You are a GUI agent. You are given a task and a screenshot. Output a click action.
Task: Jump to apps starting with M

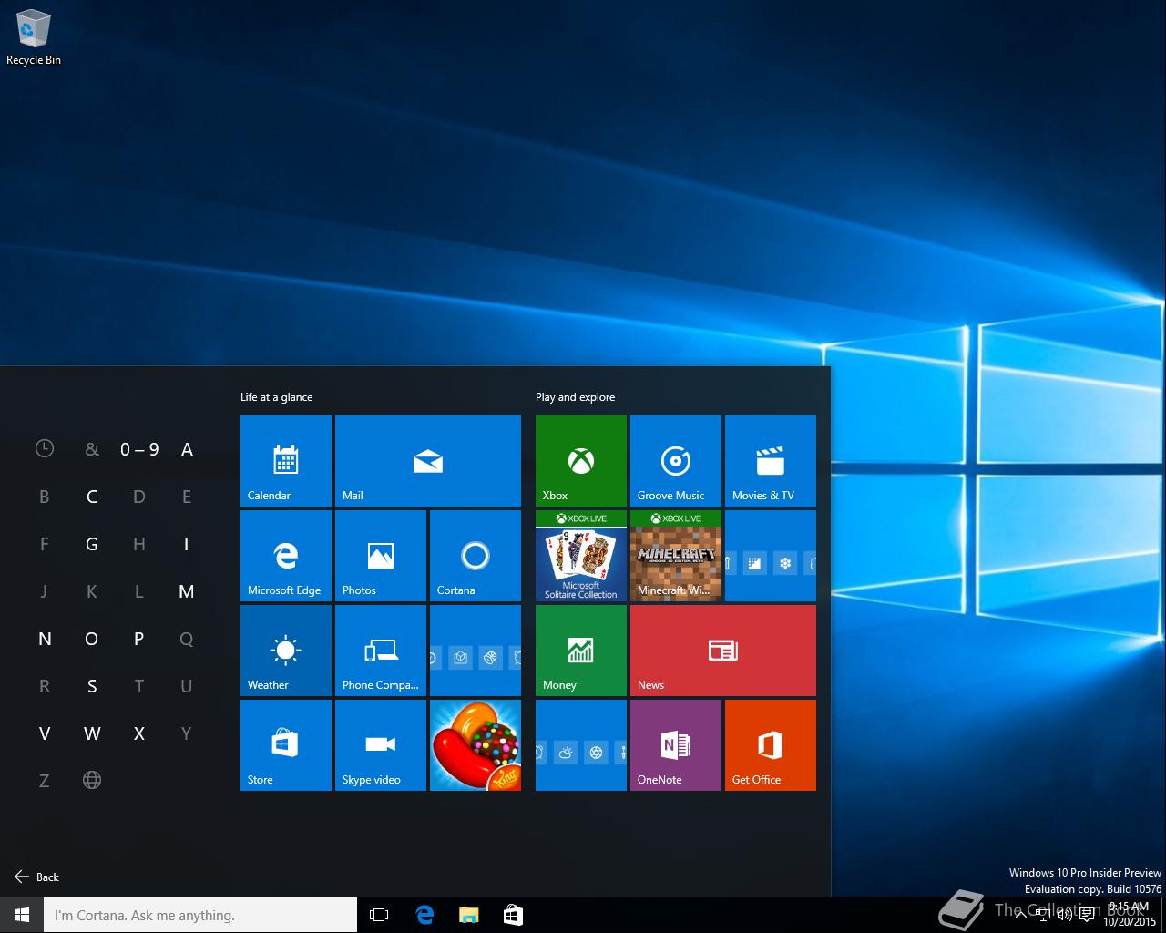click(x=187, y=591)
